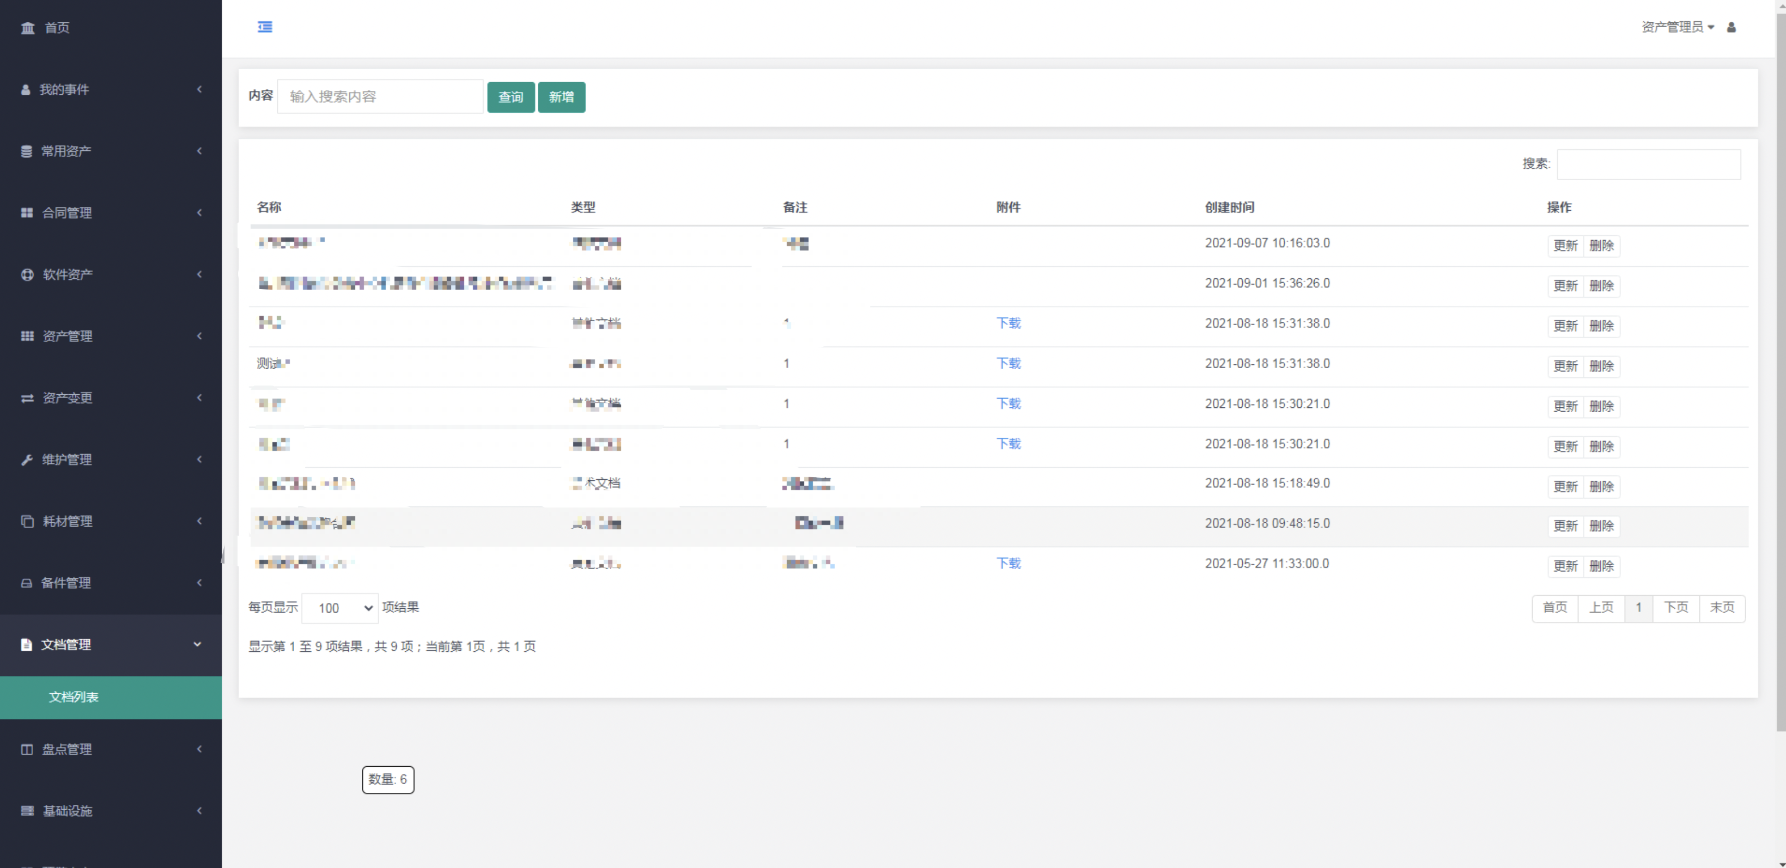The width and height of the screenshot is (1786, 868).
Task: Go to pagination 首页 button
Action: 1555,608
